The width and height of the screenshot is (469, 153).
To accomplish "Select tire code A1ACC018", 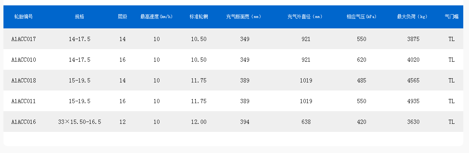I will [x=23, y=81].
